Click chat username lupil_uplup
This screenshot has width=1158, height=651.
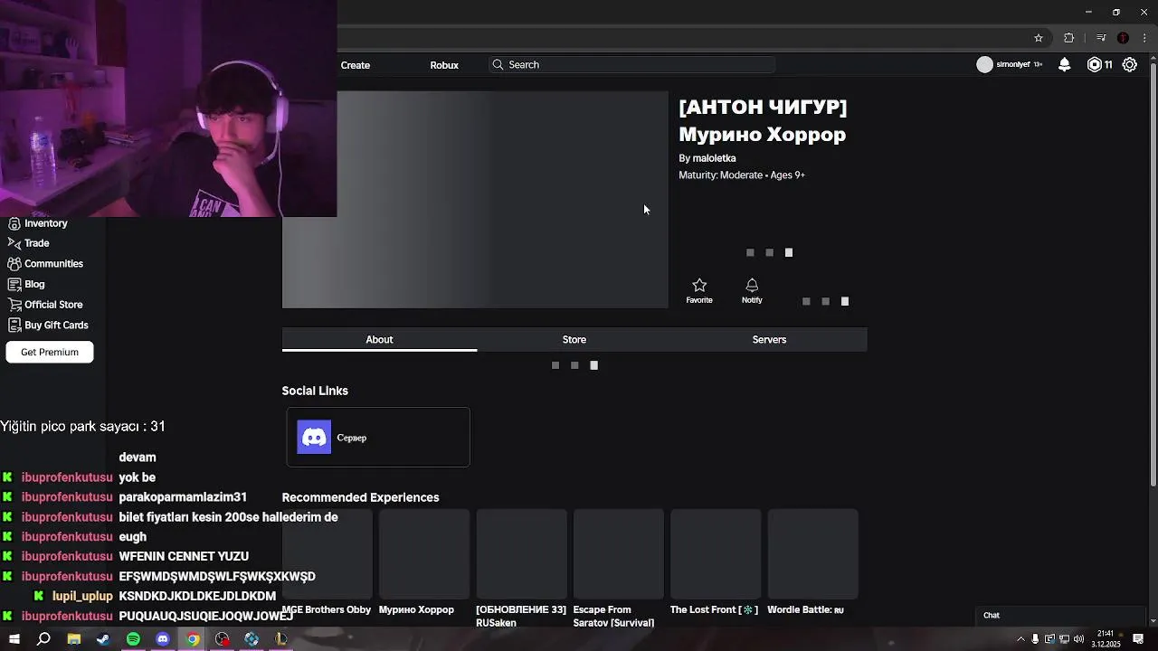click(x=82, y=596)
